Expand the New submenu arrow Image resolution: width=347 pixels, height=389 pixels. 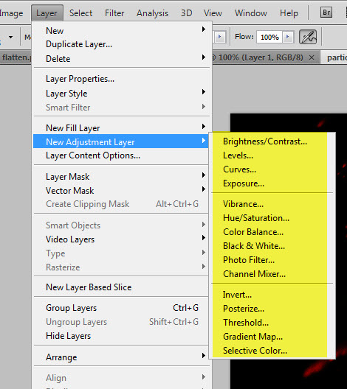pyautogui.click(x=204, y=29)
